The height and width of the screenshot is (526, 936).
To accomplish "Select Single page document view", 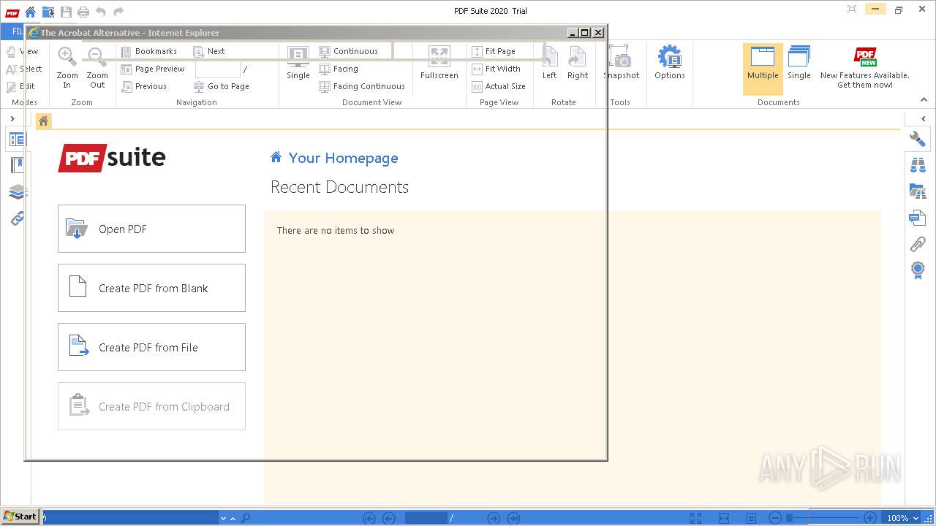I will pos(298,64).
